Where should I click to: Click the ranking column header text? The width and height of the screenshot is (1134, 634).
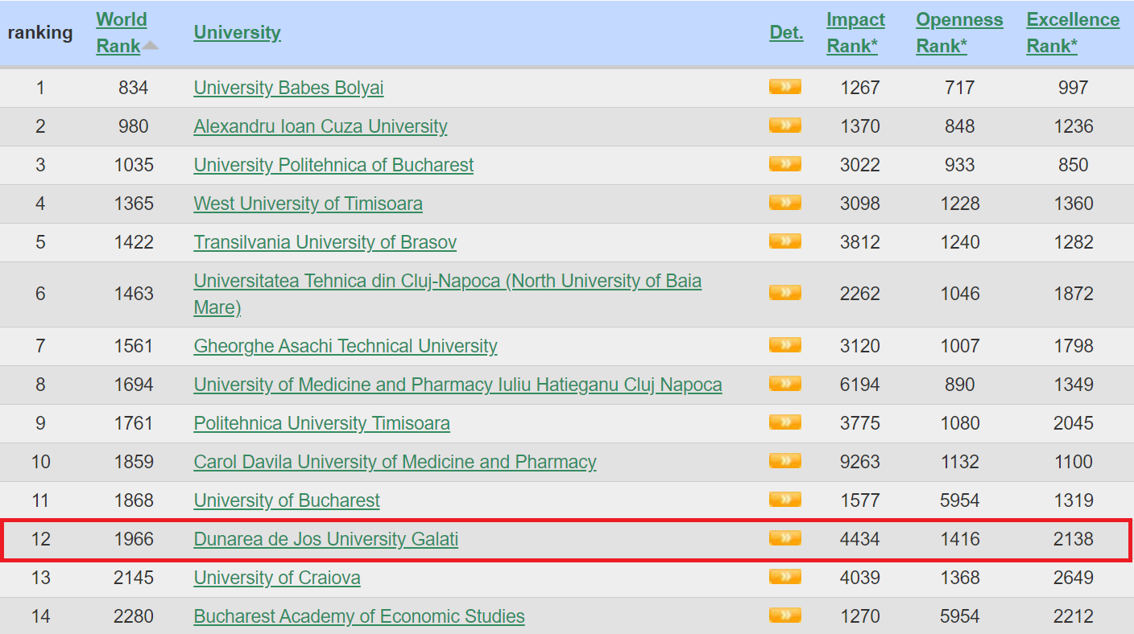(x=40, y=33)
